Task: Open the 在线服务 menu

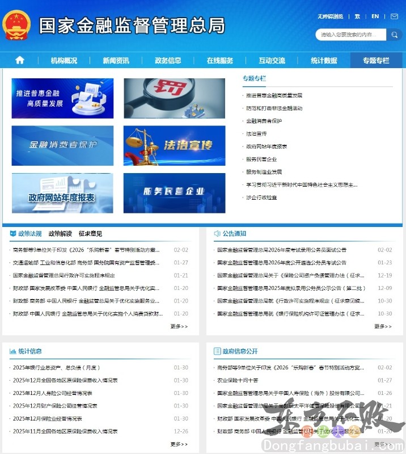Action: pos(220,60)
